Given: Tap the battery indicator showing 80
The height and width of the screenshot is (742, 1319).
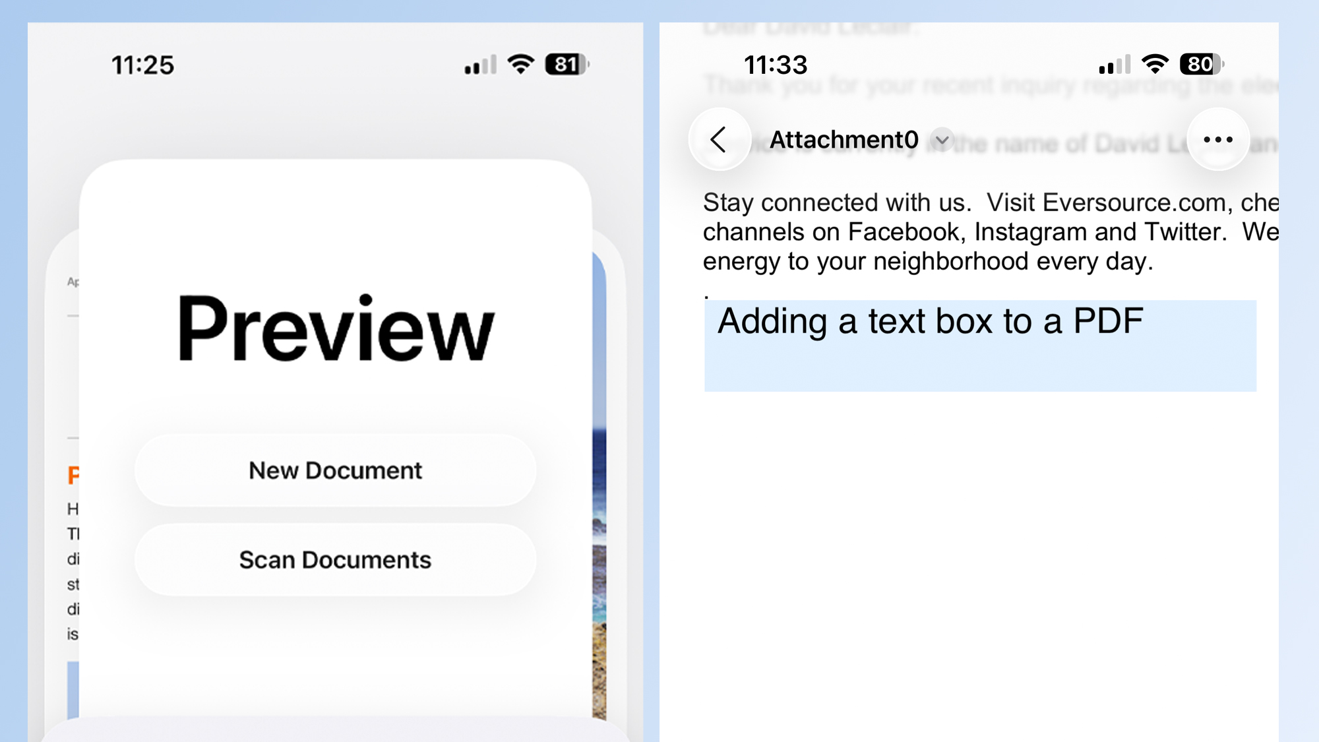Looking at the screenshot, I should (1200, 65).
